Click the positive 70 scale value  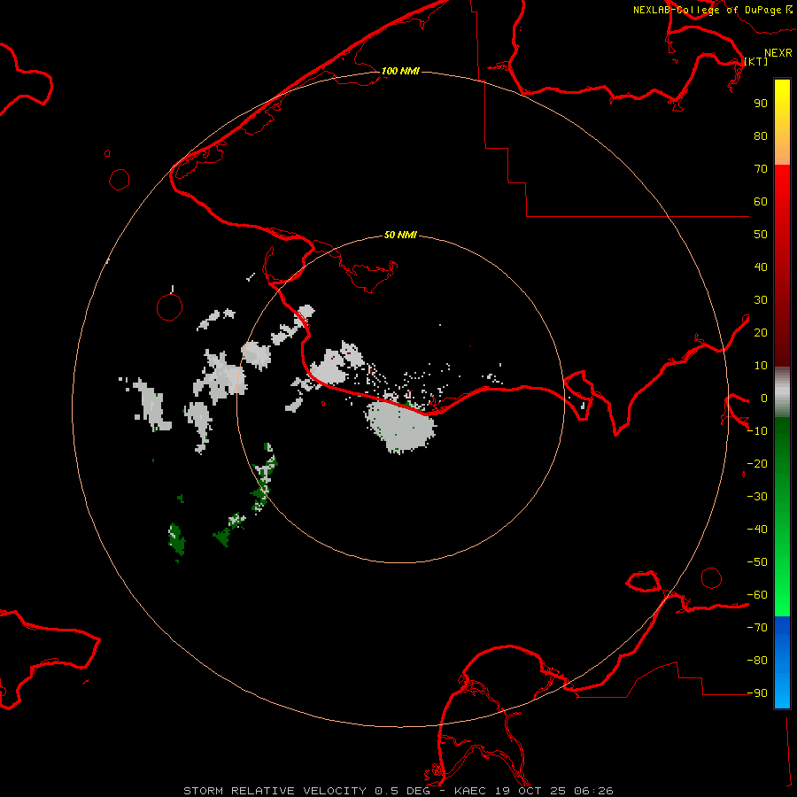click(x=761, y=169)
